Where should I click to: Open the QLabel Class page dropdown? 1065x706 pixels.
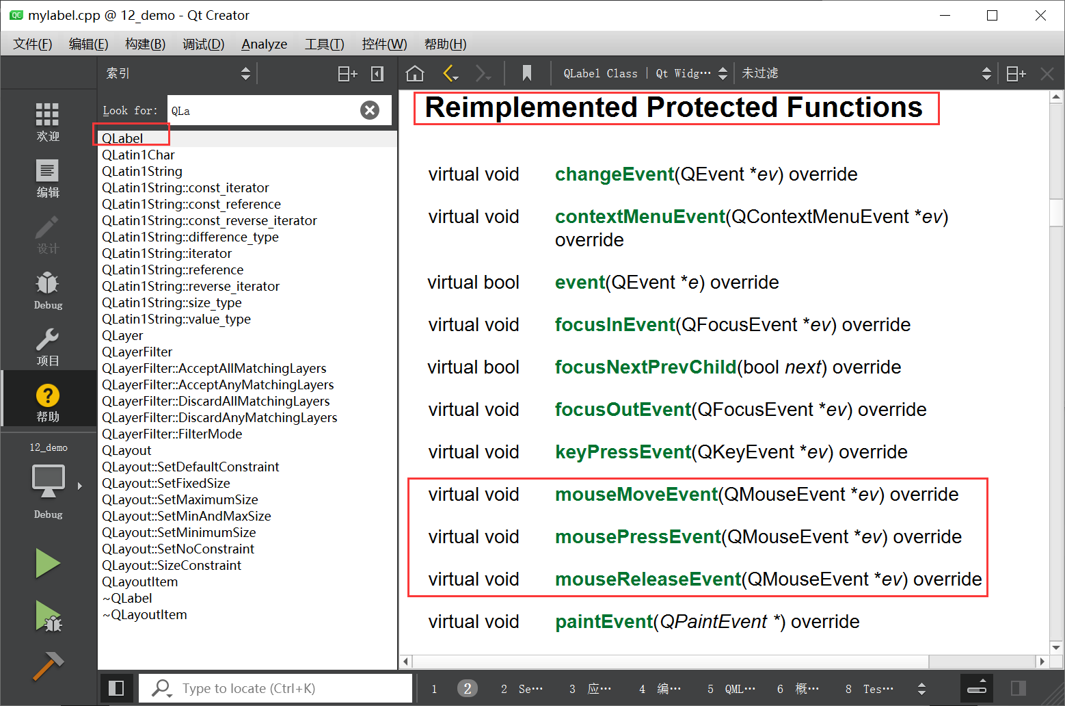[x=645, y=73]
